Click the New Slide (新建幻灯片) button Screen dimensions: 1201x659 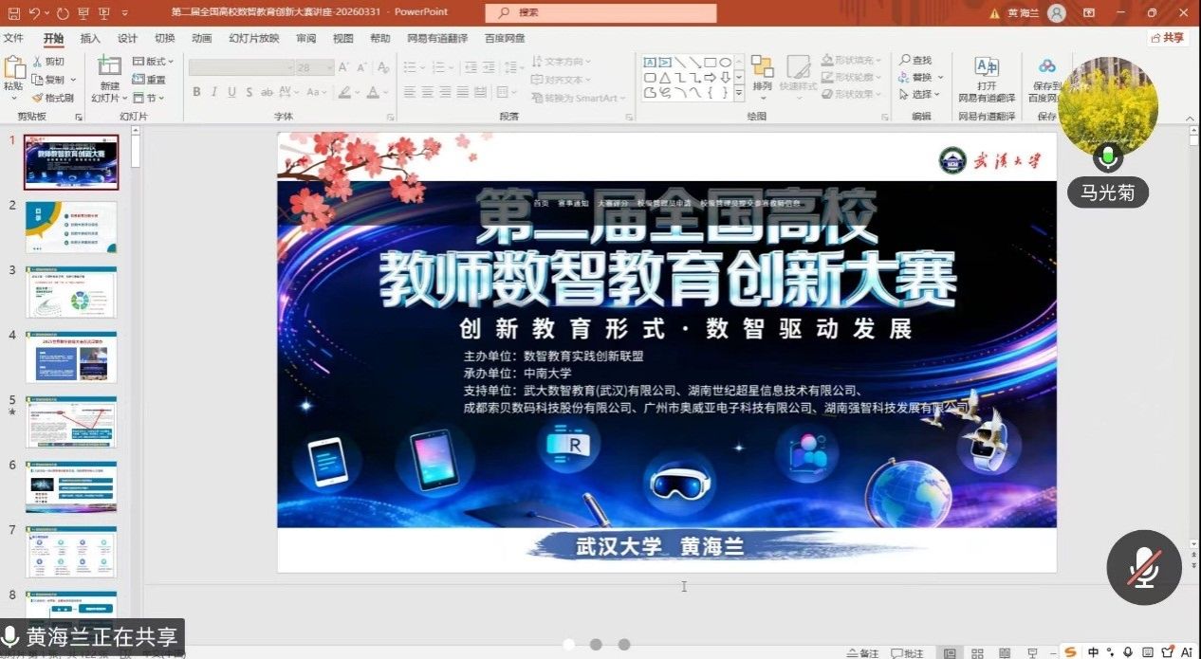109,78
